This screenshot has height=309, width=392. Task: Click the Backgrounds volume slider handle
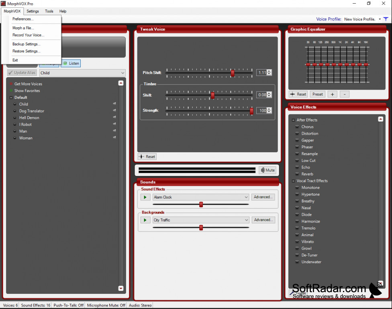(x=201, y=227)
